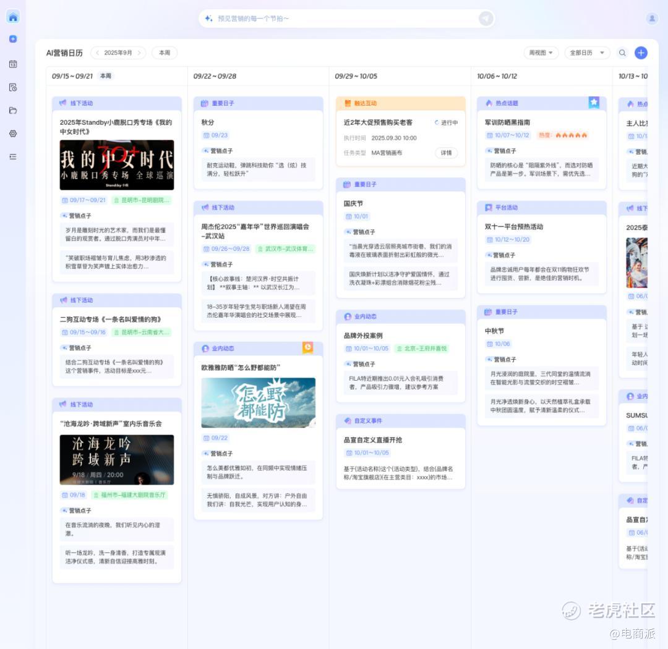Click the sparkle AI icon in the search bar
Screen dimensions: 668x649
click(x=209, y=19)
